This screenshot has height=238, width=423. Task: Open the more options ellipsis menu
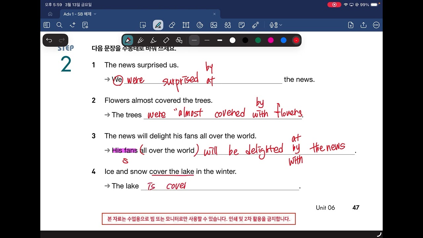coord(376,25)
